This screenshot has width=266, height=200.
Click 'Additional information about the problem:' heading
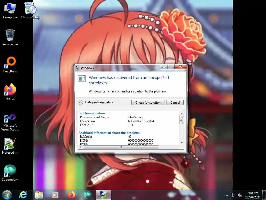[x=109, y=133]
